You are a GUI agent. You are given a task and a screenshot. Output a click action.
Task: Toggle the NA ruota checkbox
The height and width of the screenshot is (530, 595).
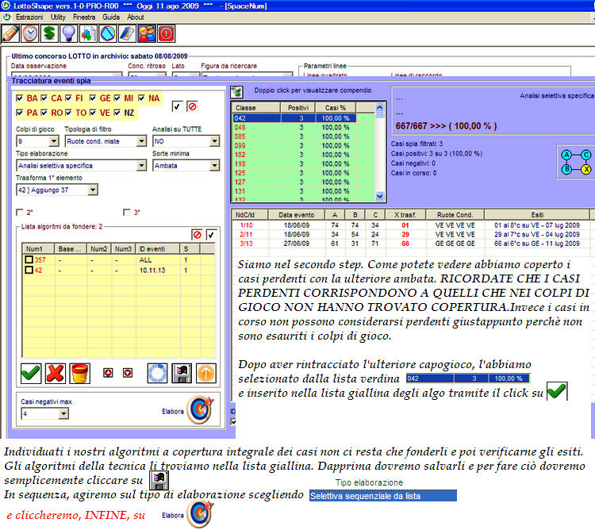141,98
